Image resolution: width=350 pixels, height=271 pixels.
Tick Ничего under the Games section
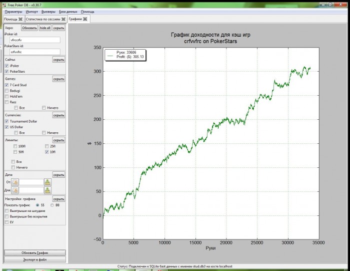coord(44,108)
